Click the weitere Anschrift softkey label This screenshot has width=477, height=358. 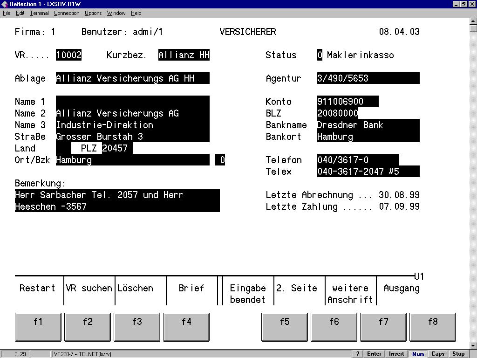point(350,294)
